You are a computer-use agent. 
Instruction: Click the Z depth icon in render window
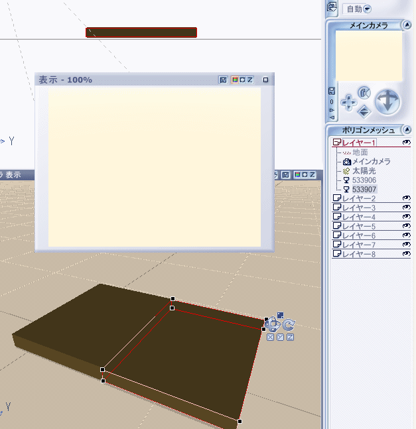[x=249, y=80]
